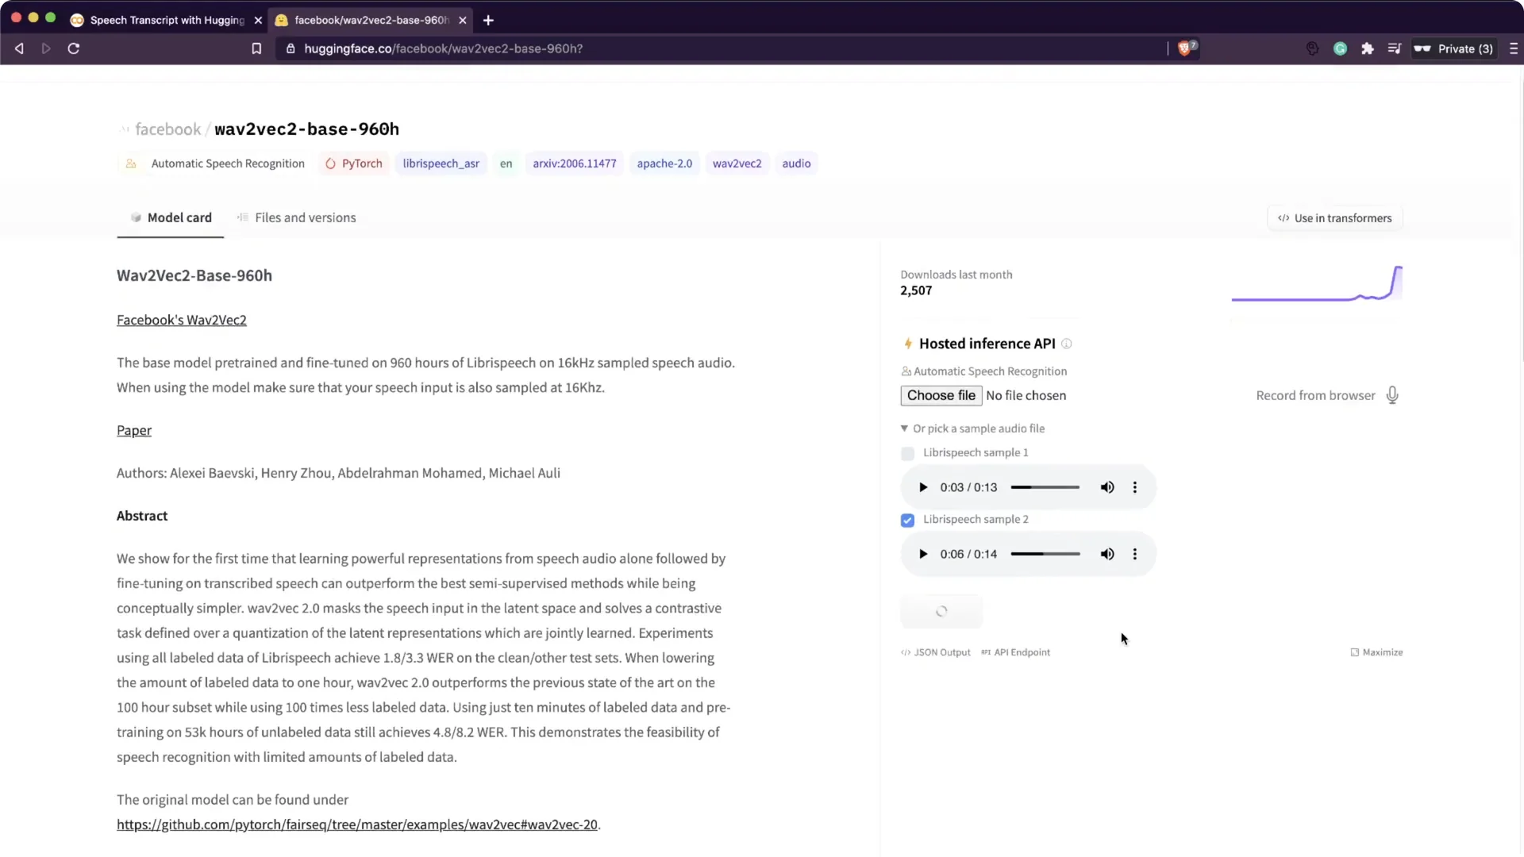Click the 'Use in transformers' button
1524x857 pixels.
click(1333, 217)
